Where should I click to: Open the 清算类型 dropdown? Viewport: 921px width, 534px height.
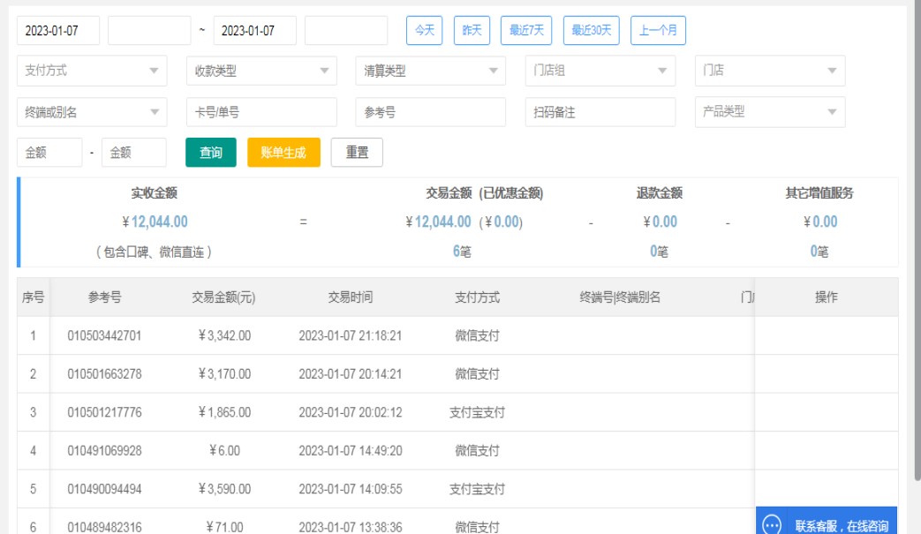[431, 71]
